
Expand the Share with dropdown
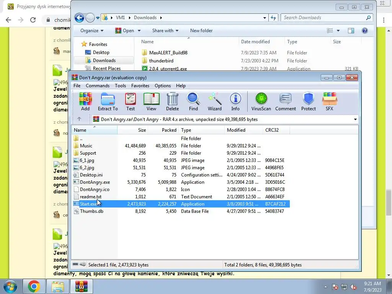[x=165, y=31]
